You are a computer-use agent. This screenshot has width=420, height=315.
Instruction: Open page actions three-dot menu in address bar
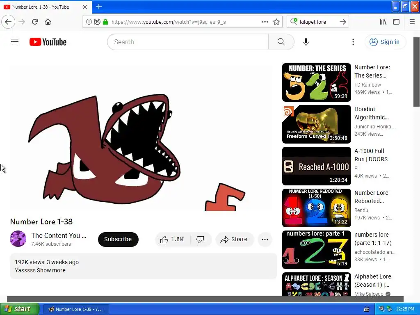point(265,22)
